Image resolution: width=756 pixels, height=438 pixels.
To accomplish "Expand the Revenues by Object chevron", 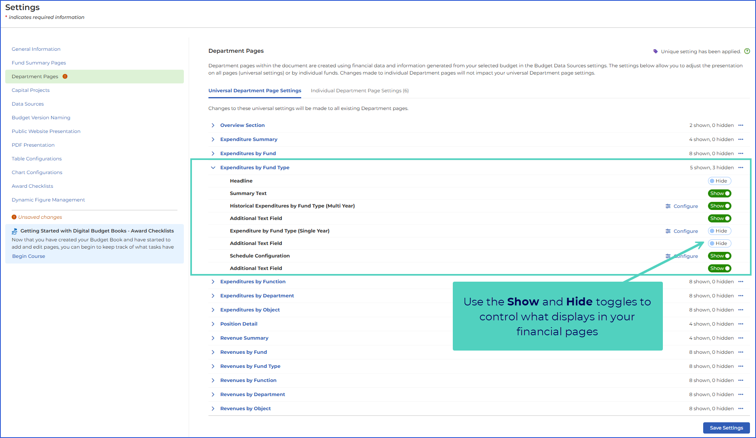I will (x=213, y=409).
